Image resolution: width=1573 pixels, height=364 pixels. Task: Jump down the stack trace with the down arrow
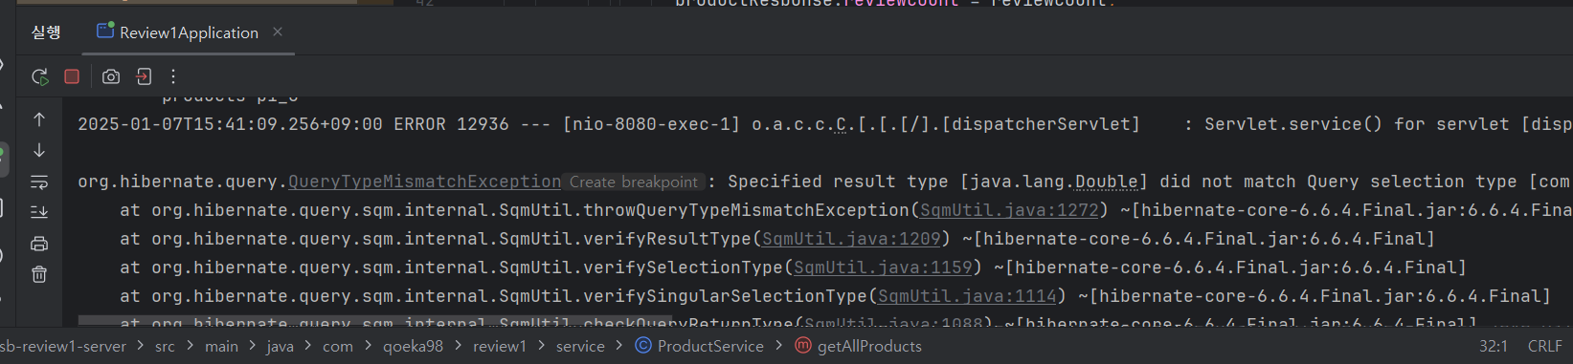pos(39,150)
